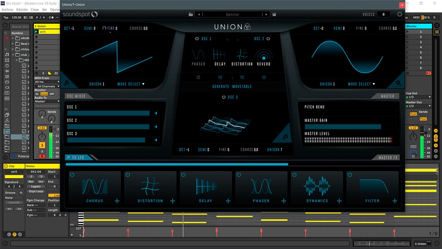Viewport: 442px width, 249px height.
Task: Adjust the Pitch Bend slider
Action: coord(351,113)
